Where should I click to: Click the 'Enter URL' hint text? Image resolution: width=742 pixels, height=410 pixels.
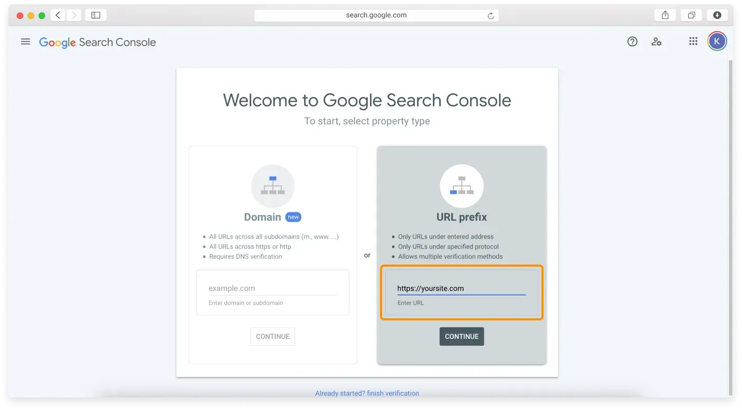coord(411,303)
